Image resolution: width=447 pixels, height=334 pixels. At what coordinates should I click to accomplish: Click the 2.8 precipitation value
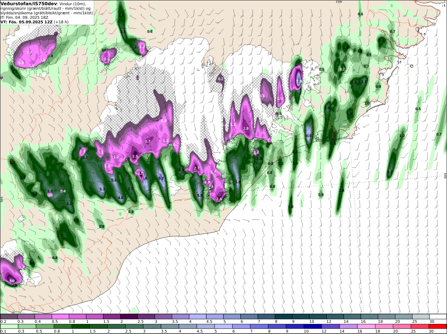tap(327, 108)
